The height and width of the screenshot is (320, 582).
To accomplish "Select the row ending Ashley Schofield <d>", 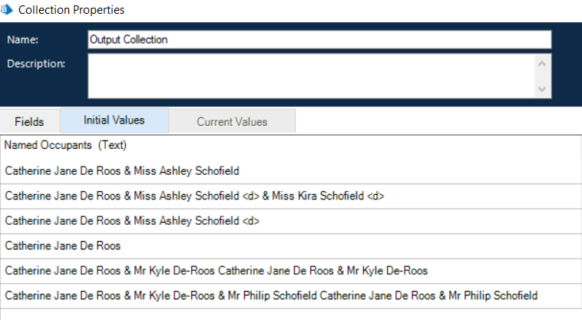I will 132,221.
